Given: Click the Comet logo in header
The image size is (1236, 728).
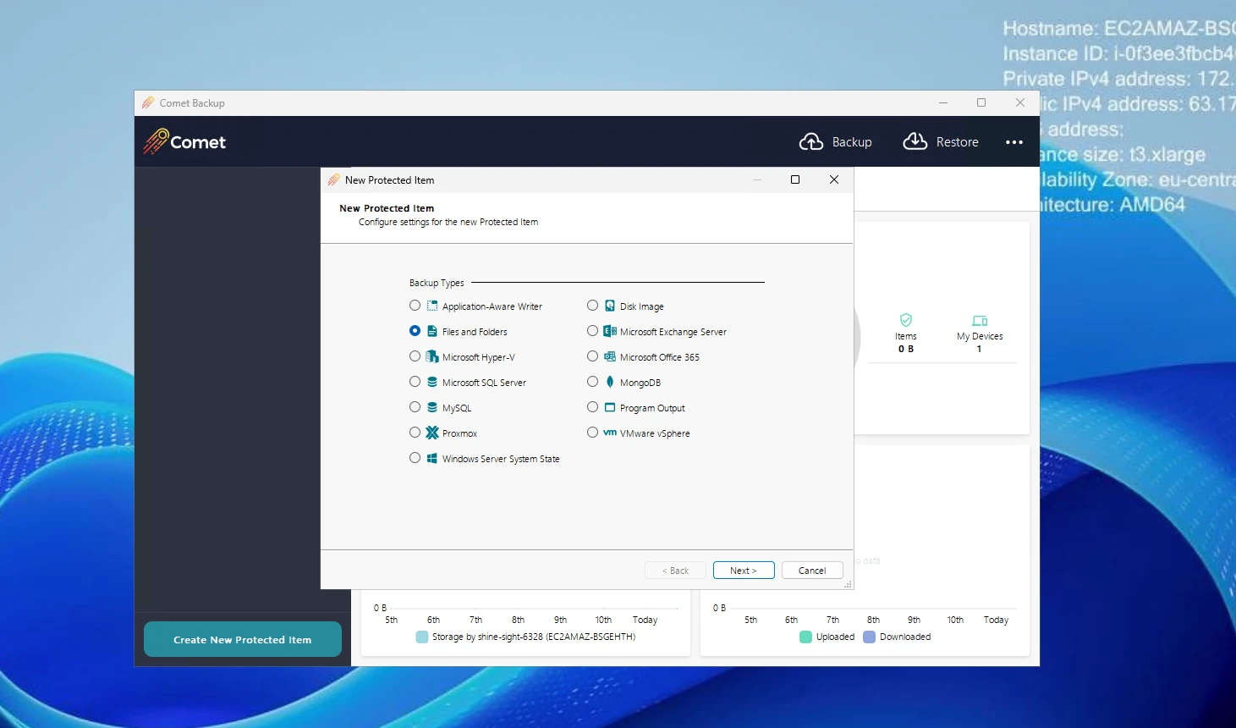Looking at the screenshot, I should coord(184,141).
